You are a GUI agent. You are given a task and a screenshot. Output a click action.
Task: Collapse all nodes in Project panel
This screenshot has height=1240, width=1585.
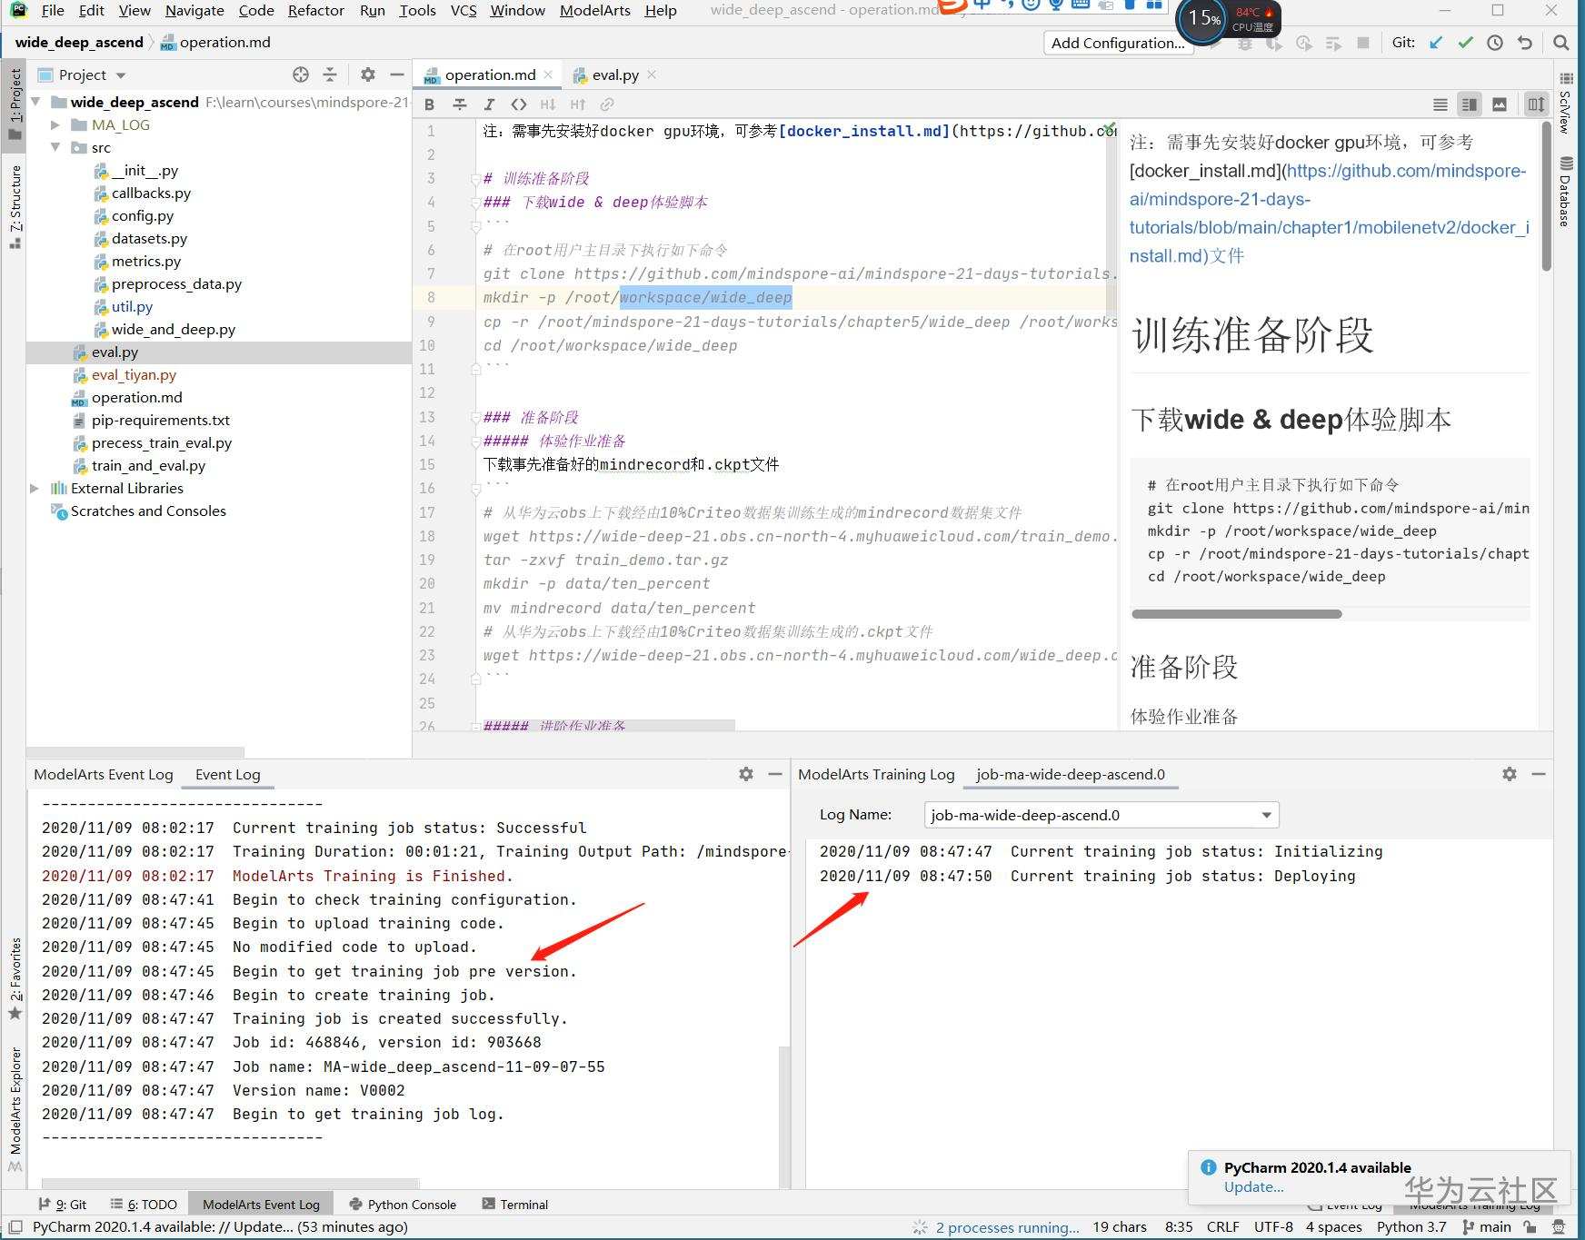[x=330, y=74]
